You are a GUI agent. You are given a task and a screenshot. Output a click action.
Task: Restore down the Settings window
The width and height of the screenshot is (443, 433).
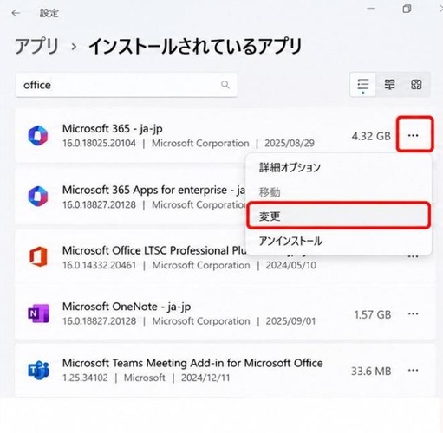tap(407, 9)
